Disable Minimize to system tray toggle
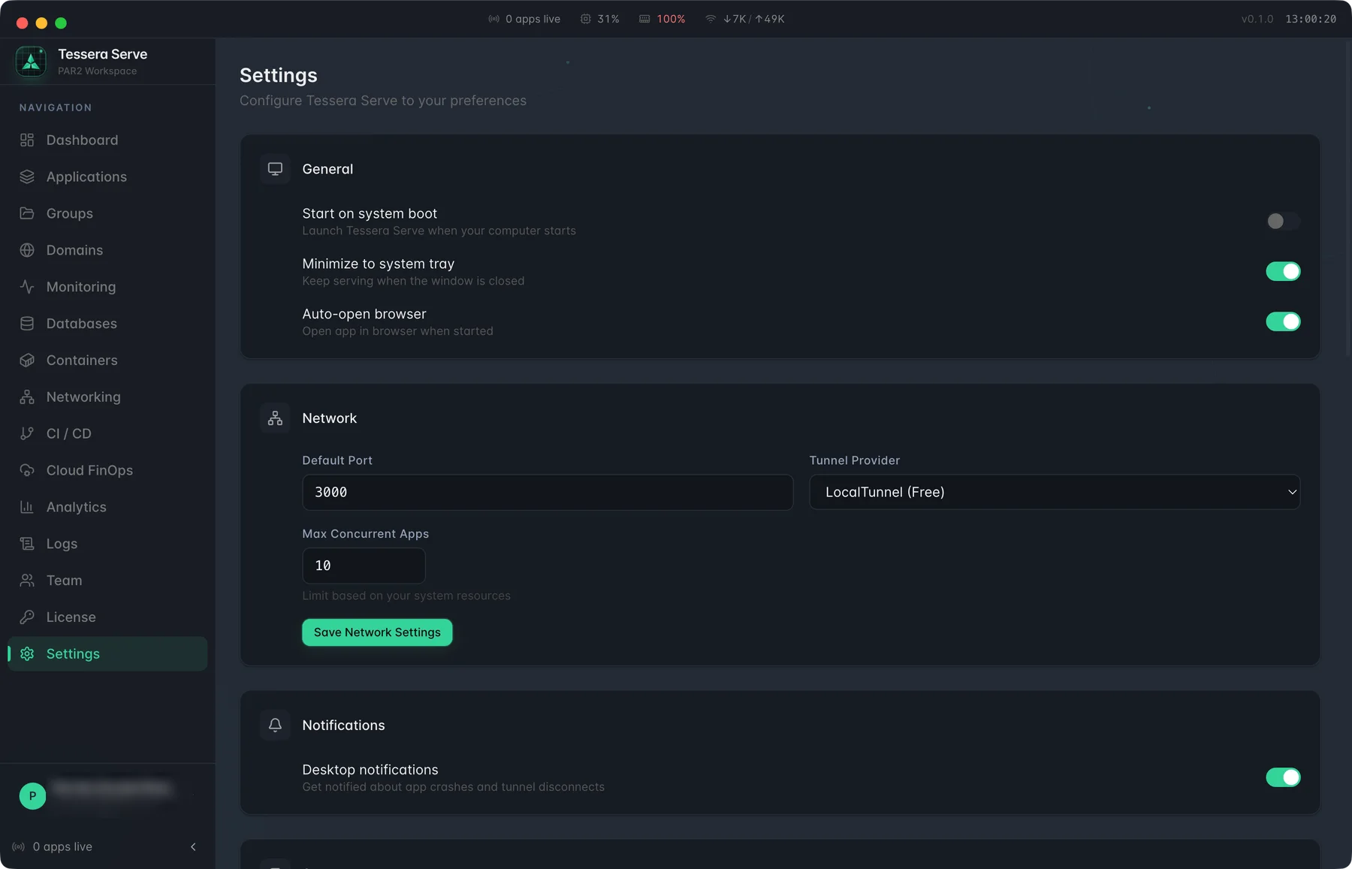 [x=1283, y=271]
